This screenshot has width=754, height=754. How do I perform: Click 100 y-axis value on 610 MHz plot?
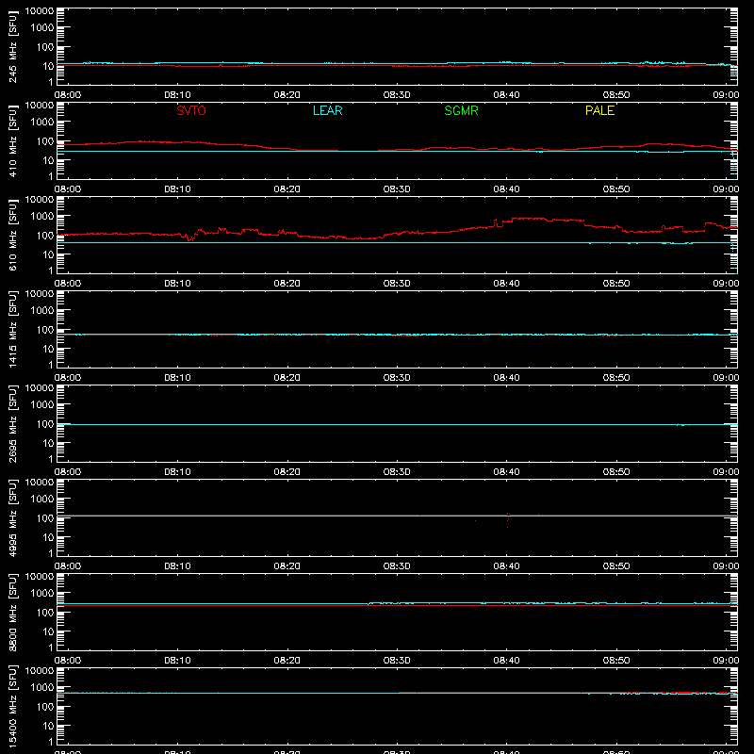coord(45,236)
